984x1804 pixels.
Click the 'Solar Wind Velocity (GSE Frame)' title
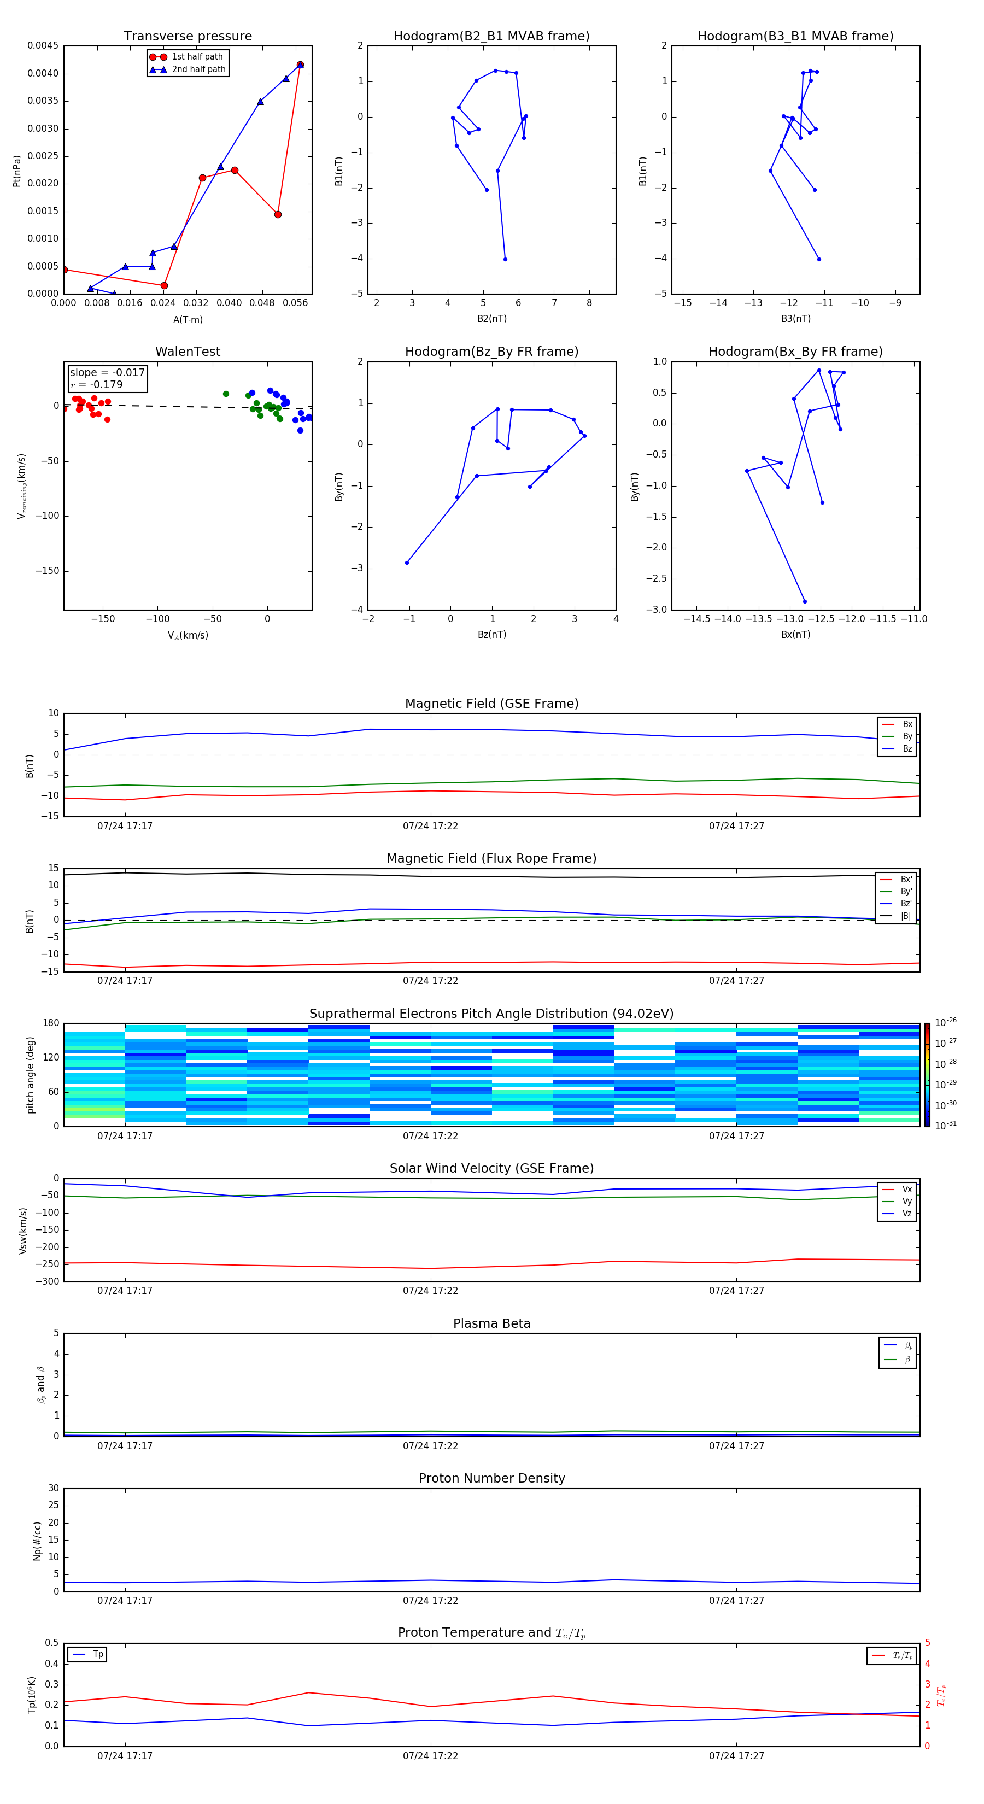pos(491,1169)
